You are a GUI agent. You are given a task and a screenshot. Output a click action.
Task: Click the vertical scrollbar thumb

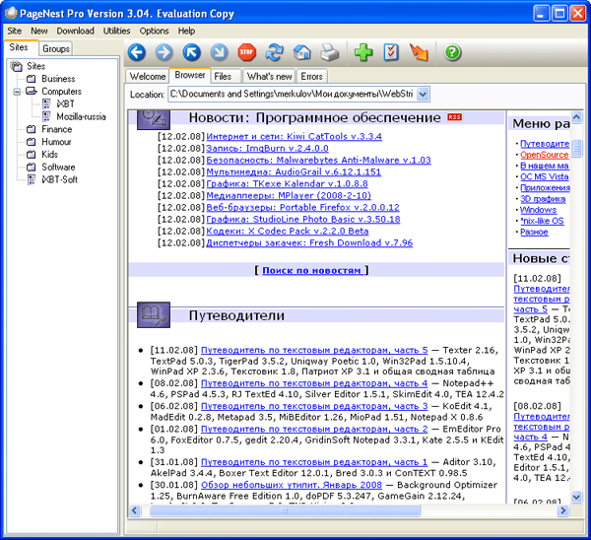pos(576,148)
